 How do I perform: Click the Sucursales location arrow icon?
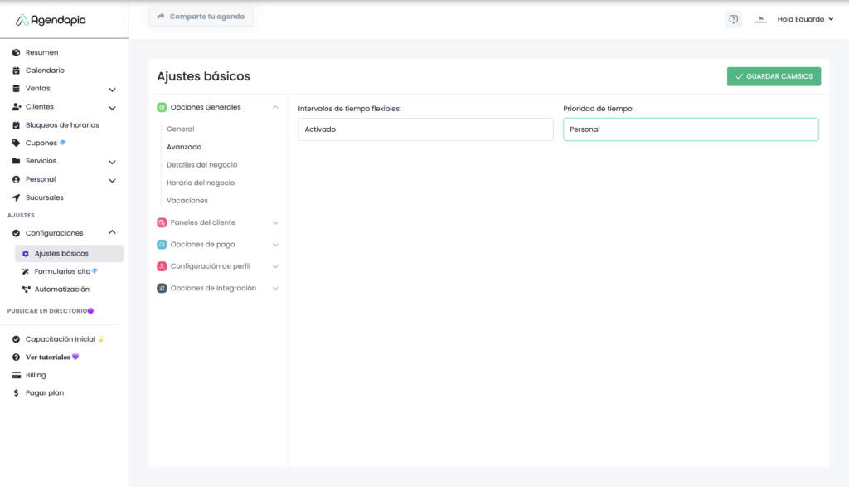[x=17, y=197]
